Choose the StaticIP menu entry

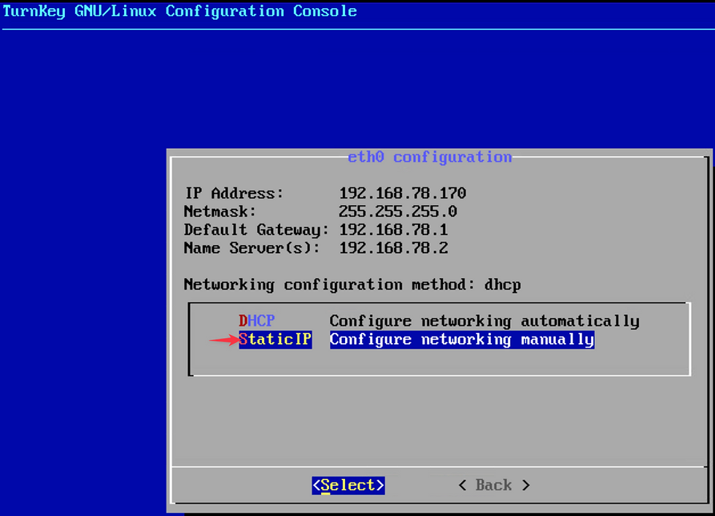[x=276, y=339]
